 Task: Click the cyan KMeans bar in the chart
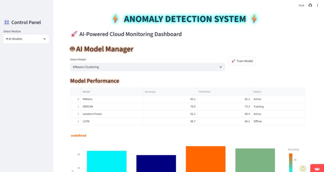coord(107,162)
